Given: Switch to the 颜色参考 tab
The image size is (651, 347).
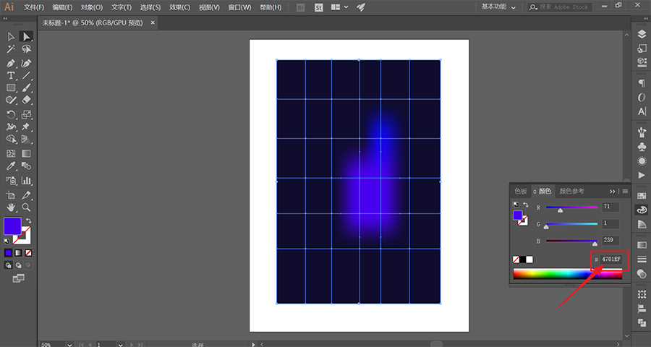Looking at the screenshot, I should coord(571,191).
